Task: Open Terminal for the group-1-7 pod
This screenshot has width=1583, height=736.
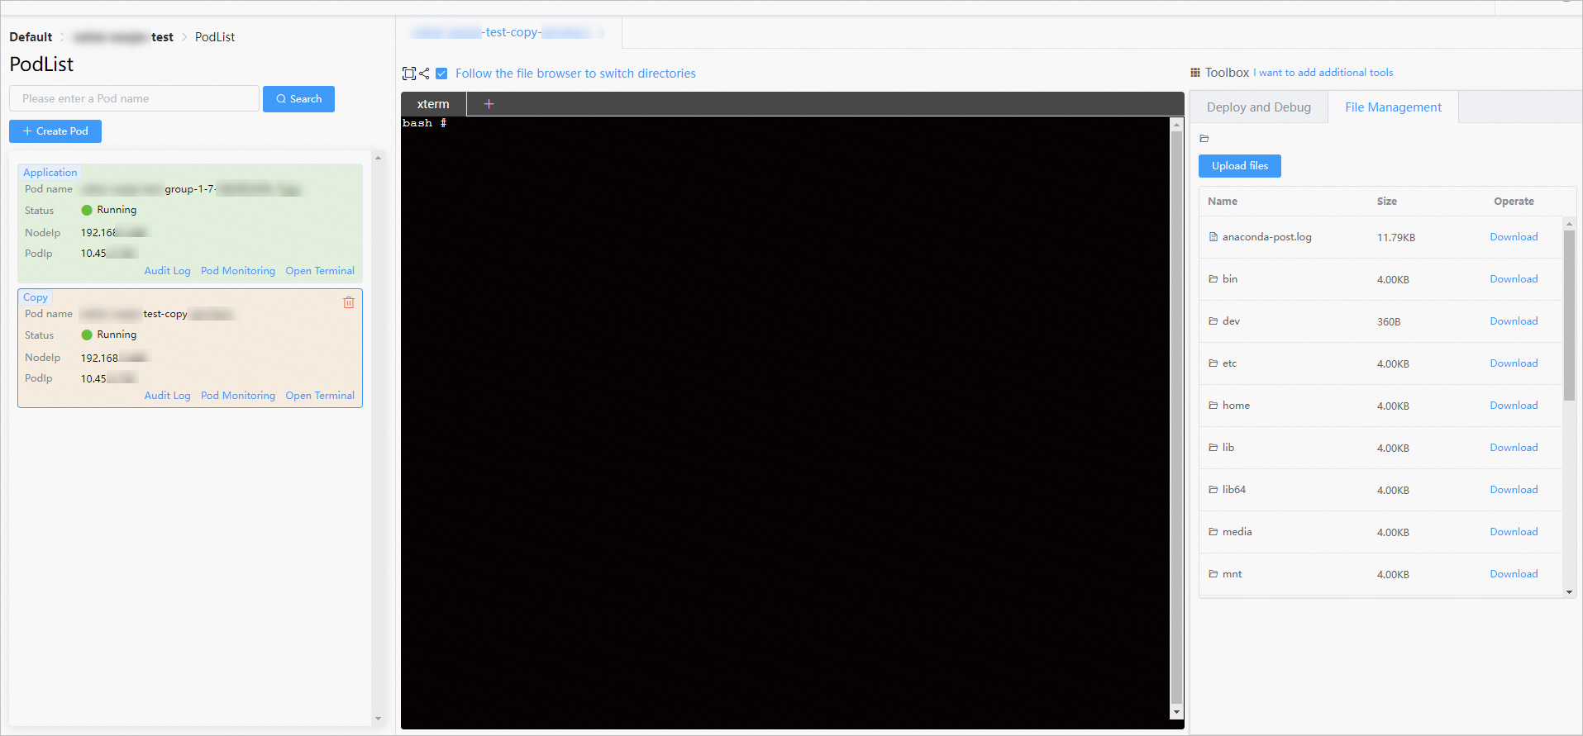Action: 320,271
